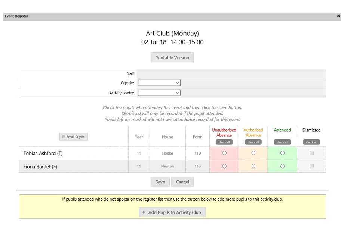Mark Tobias Ashford authorised absence
Image resolution: width=344 pixels, height=233 pixels.
point(254,153)
